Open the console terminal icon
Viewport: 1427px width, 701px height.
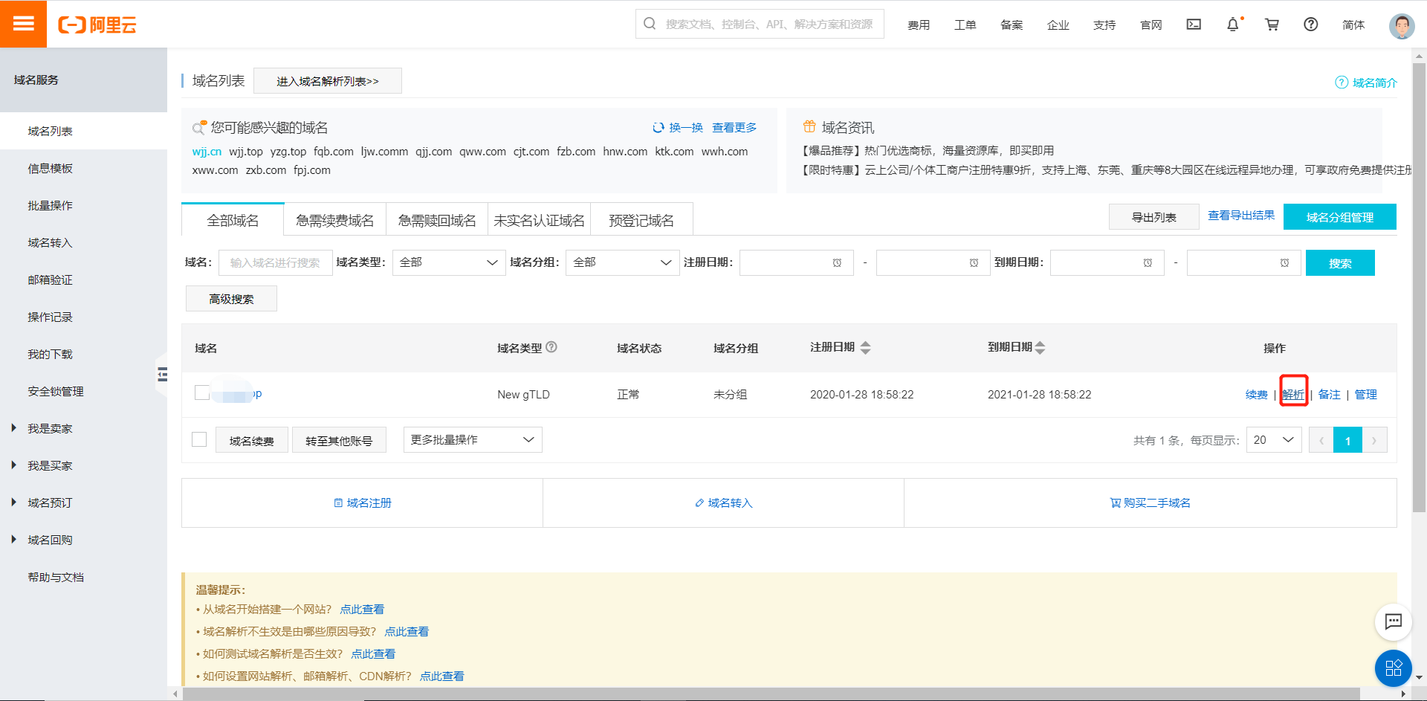pyautogui.click(x=1194, y=25)
